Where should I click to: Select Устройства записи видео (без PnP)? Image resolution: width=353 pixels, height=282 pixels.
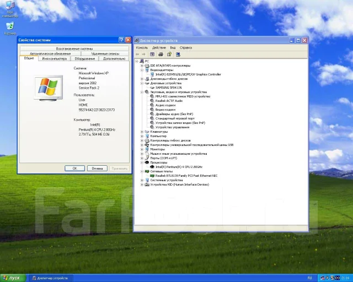pyautogui.click(x=180, y=123)
